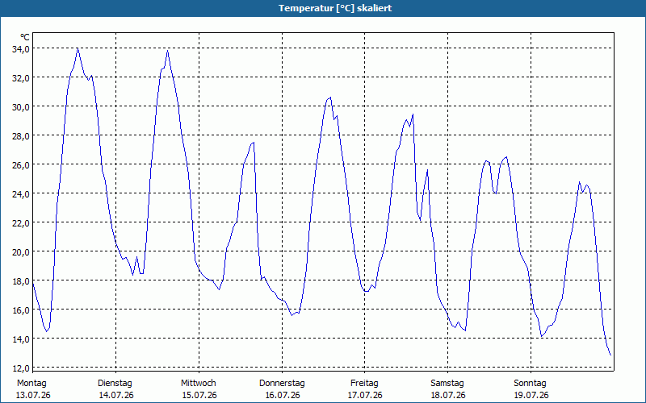Viewport: 646px width, 403px height.
Task: Click the 34,0 axis value
Action: (x=21, y=49)
